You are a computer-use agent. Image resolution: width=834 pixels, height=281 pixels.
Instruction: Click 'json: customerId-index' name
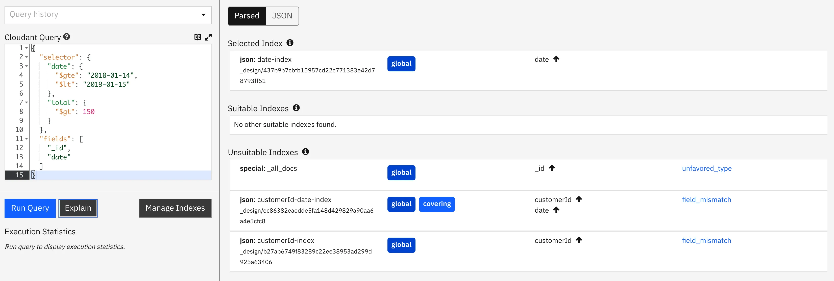click(277, 240)
